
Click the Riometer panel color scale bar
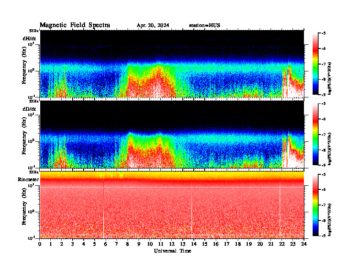315,205
